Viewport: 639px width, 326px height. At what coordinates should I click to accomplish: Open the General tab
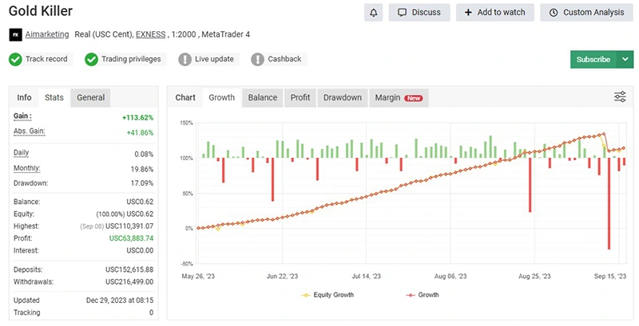90,97
